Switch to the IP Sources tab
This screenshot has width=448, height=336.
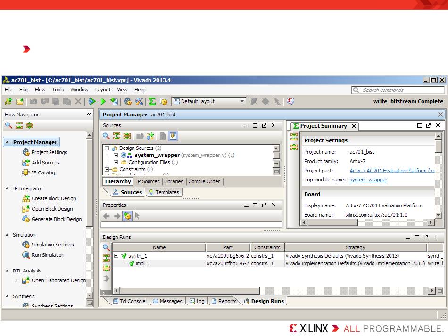[148, 181]
